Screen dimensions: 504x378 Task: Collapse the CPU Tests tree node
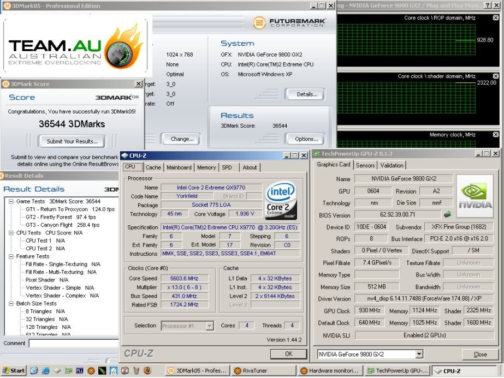[x=12, y=233]
